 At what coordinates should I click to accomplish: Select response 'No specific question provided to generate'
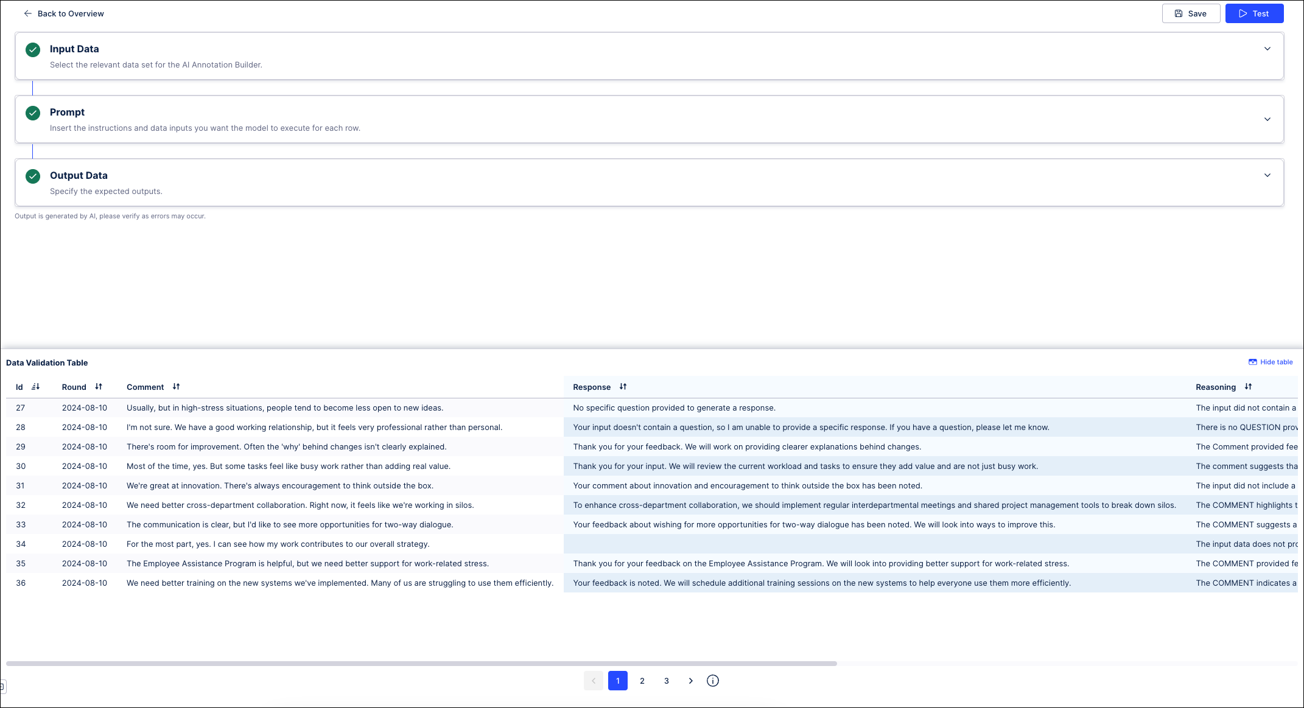(x=674, y=408)
